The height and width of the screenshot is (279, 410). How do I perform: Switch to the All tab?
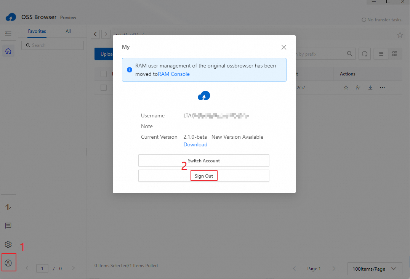68,31
